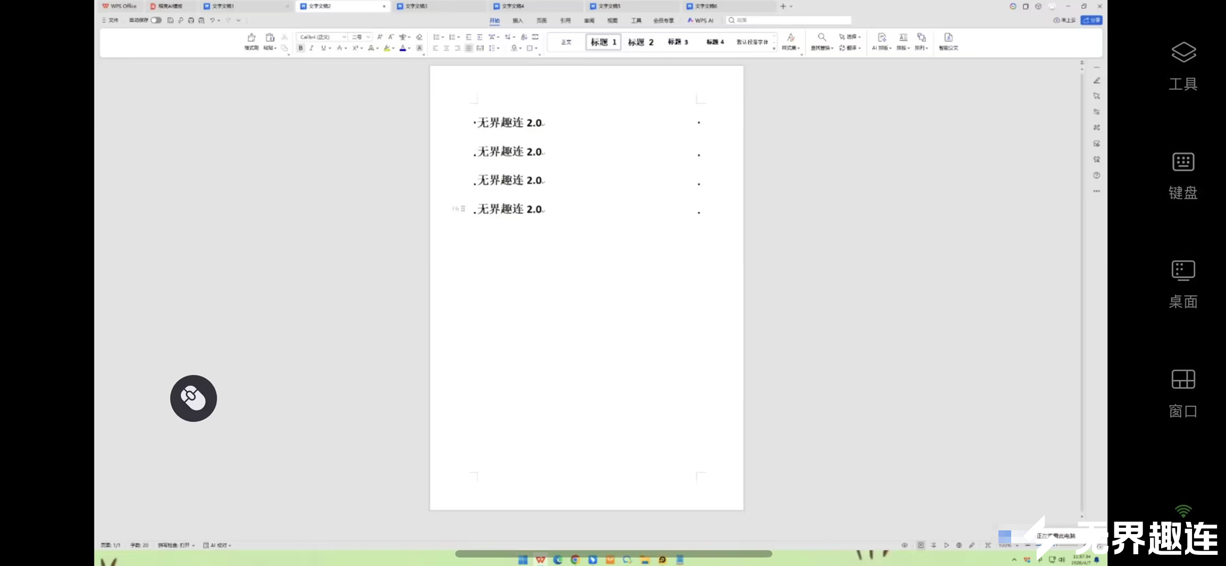Open the font size dropdown
1226x566 pixels.
(368, 37)
